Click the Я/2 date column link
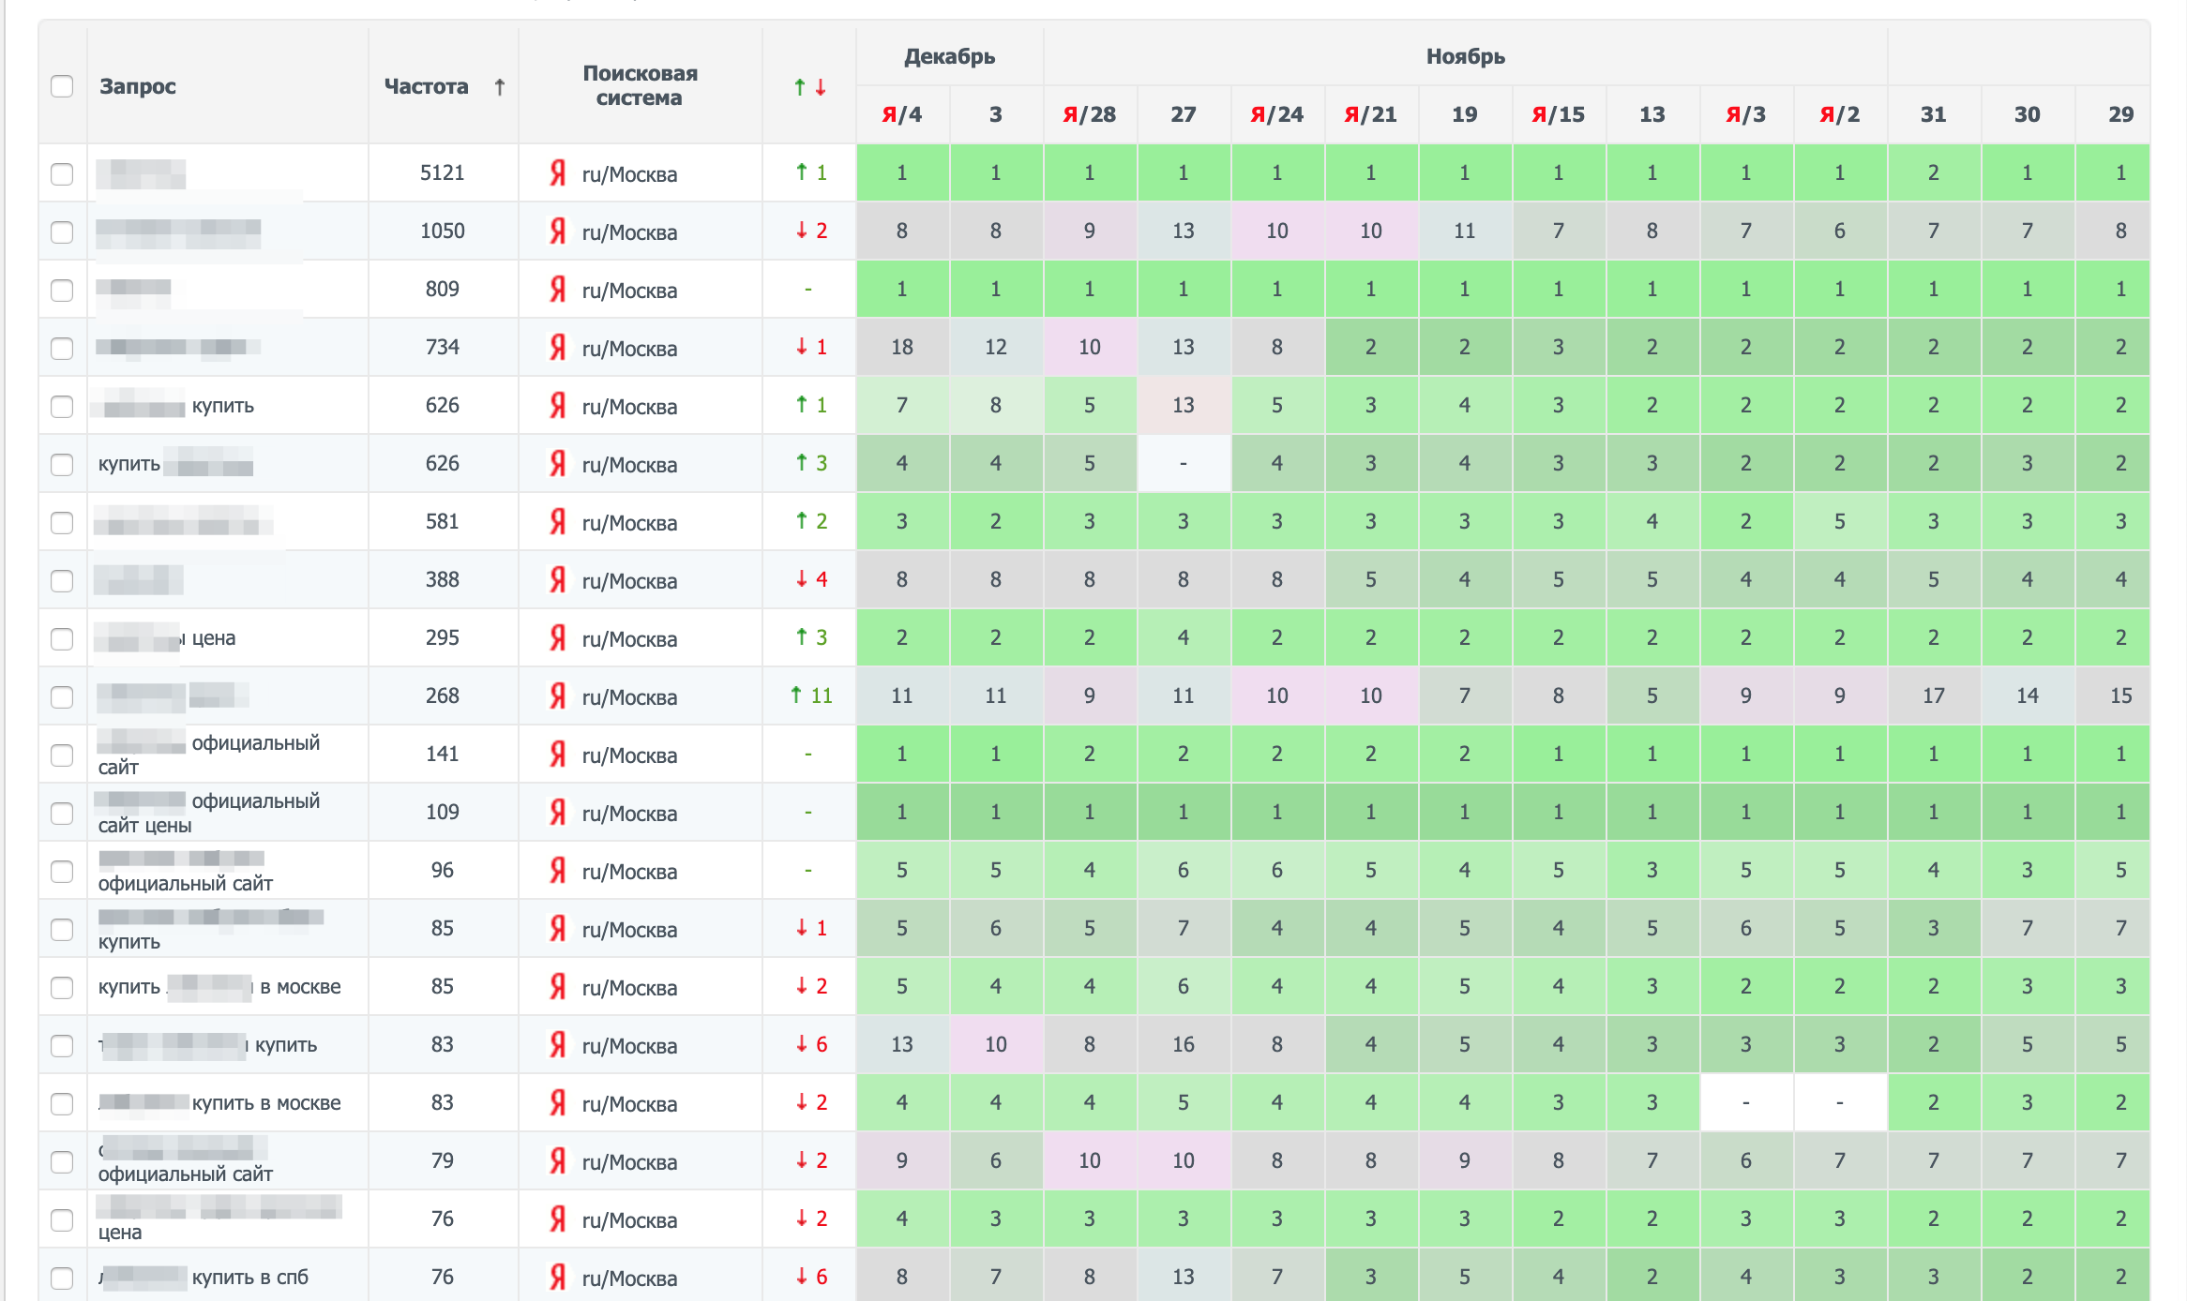 (1839, 114)
